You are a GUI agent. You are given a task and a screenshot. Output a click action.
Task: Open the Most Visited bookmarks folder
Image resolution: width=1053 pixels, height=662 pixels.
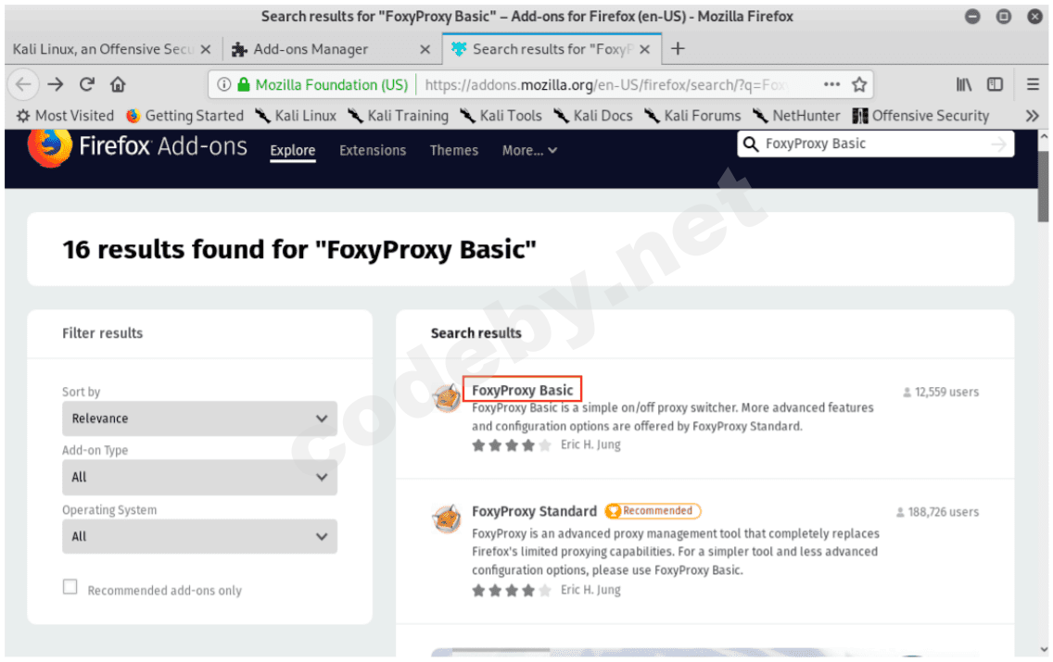point(65,116)
